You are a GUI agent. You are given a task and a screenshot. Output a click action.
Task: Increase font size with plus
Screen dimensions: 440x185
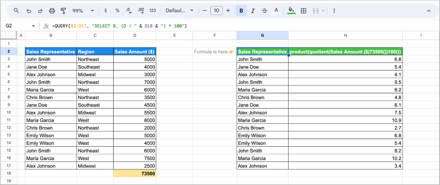[x=228, y=11]
